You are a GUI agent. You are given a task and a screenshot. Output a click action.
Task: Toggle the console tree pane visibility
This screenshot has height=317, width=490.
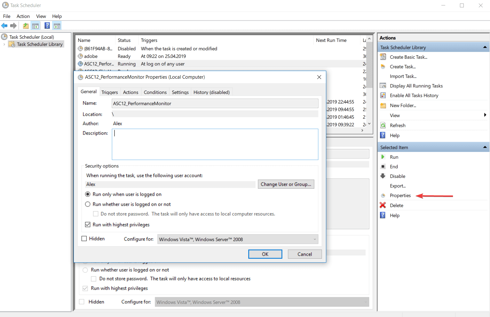[x=36, y=26]
